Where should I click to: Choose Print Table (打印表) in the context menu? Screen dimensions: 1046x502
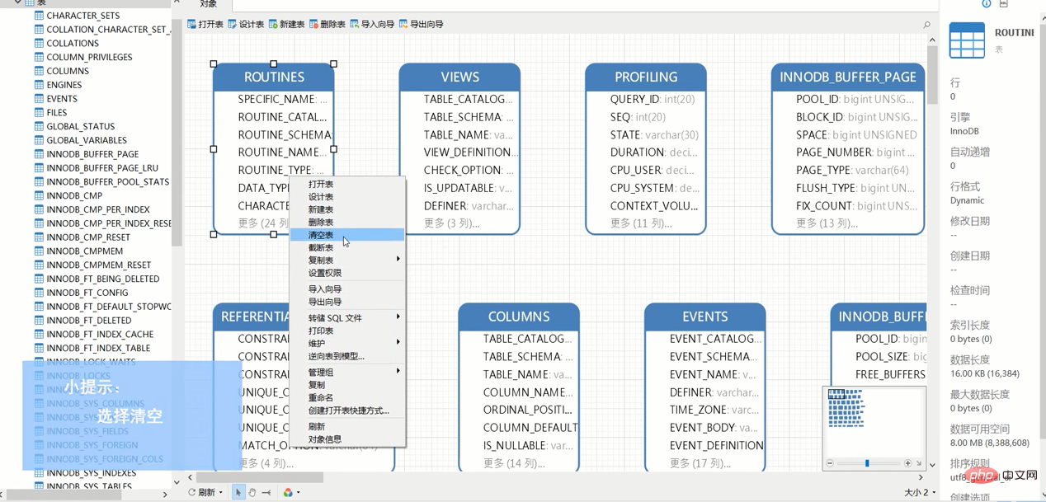(347, 331)
